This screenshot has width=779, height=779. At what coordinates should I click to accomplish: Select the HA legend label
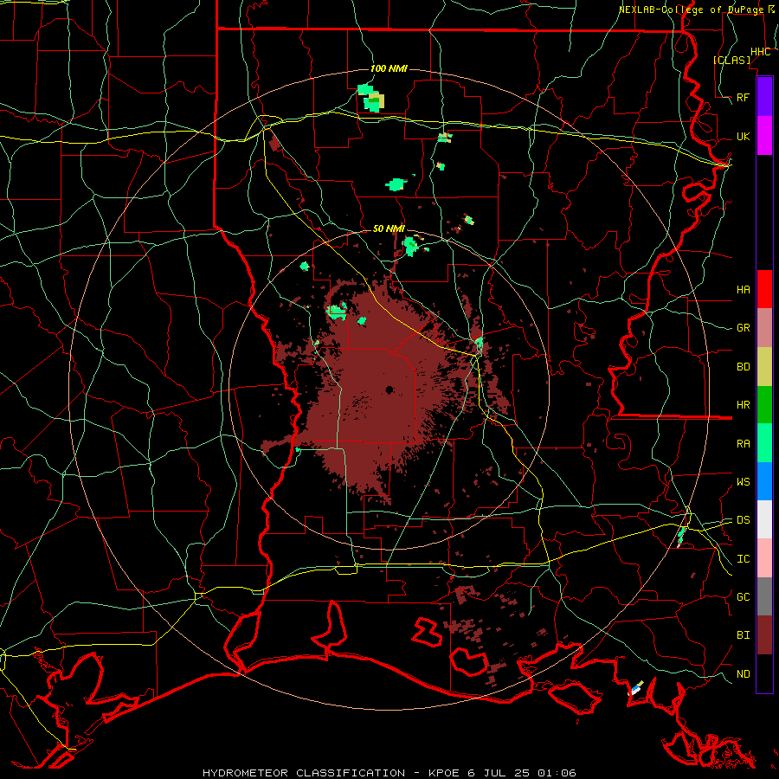tap(743, 289)
